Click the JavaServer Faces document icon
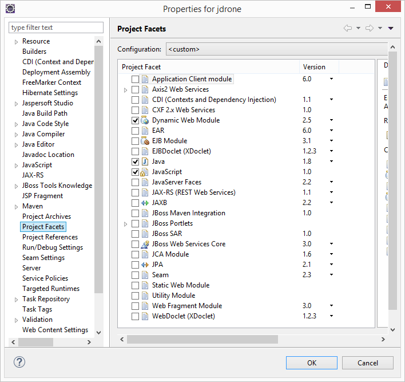Image resolution: width=405 pixels, height=382 pixels. point(145,182)
